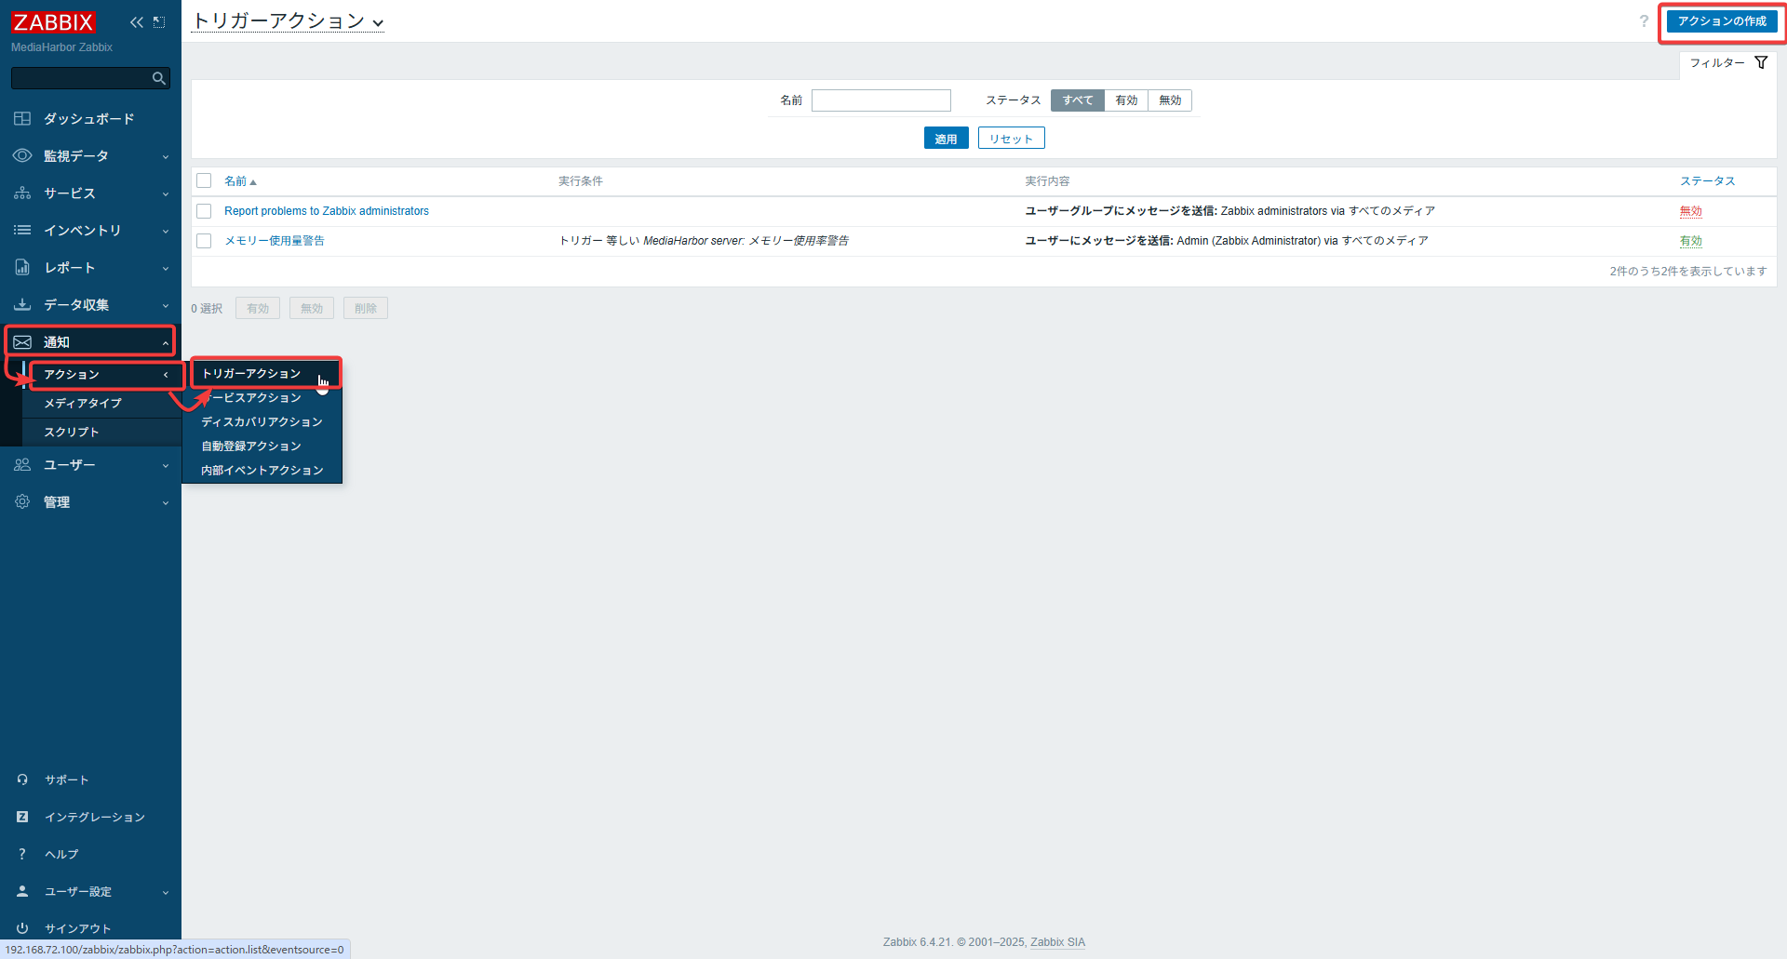Screen dimensions: 1787x959
Task: Click the help question mark icon top right
Action: (1644, 21)
